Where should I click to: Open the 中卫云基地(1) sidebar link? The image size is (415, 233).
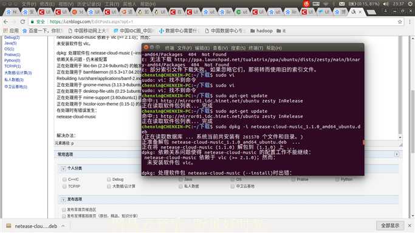click(x=16, y=87)
